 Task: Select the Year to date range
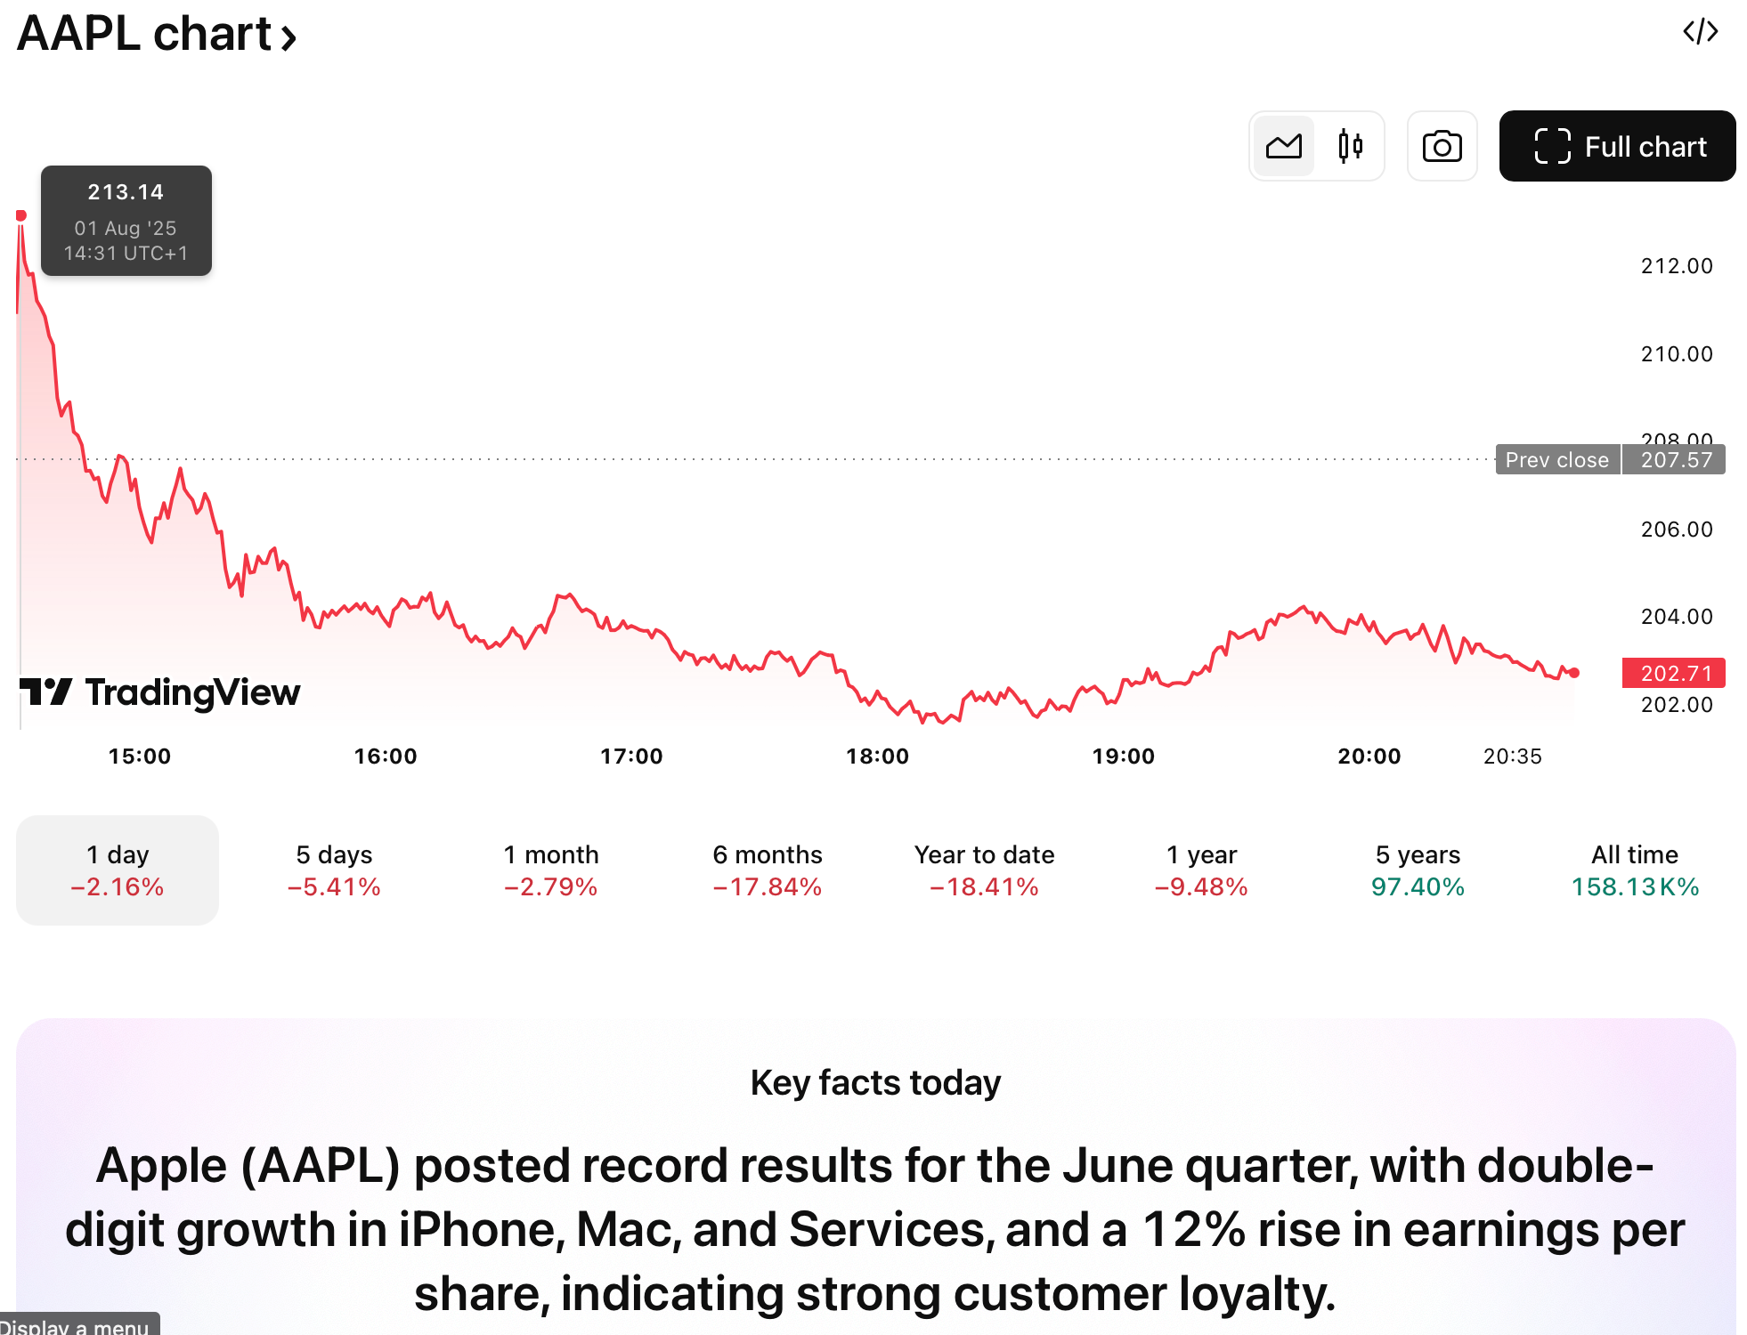tap(984, 870)
